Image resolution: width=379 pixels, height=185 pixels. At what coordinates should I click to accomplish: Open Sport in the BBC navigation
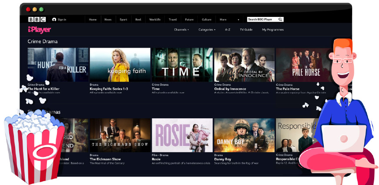pyautogui.click(x=123, y=19)
